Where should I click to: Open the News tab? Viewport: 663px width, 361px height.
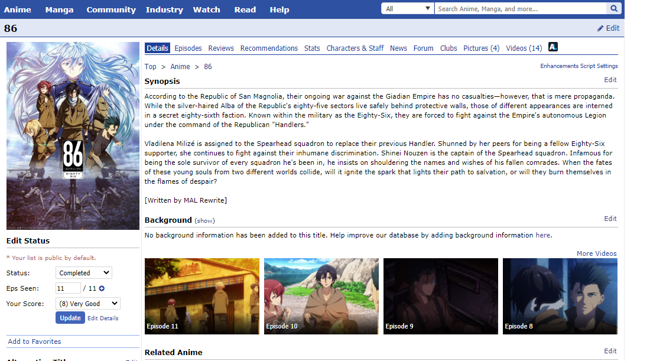point(398,48)
